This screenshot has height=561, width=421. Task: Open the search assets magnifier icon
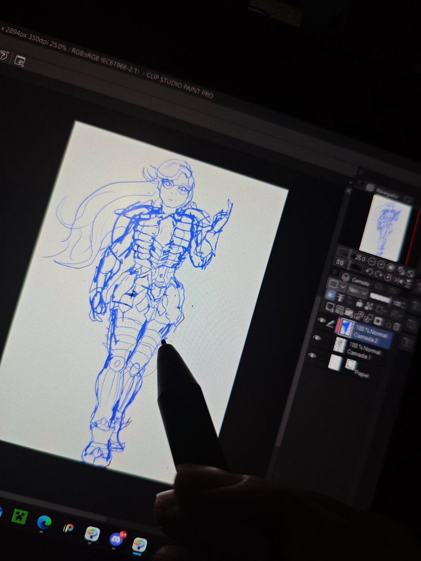coord(20,60)
